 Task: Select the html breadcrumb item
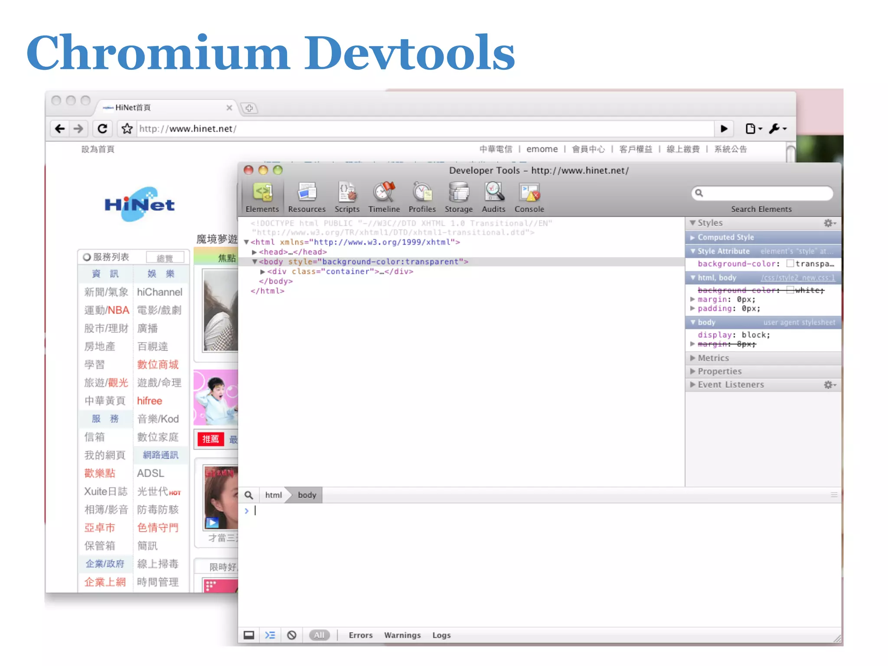tap(273, 495)
